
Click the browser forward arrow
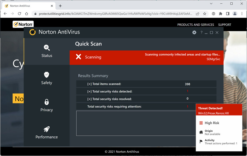(12, 14)
